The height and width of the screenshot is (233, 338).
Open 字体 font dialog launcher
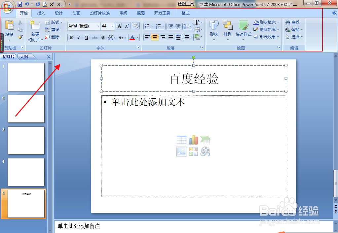(138, 47)
